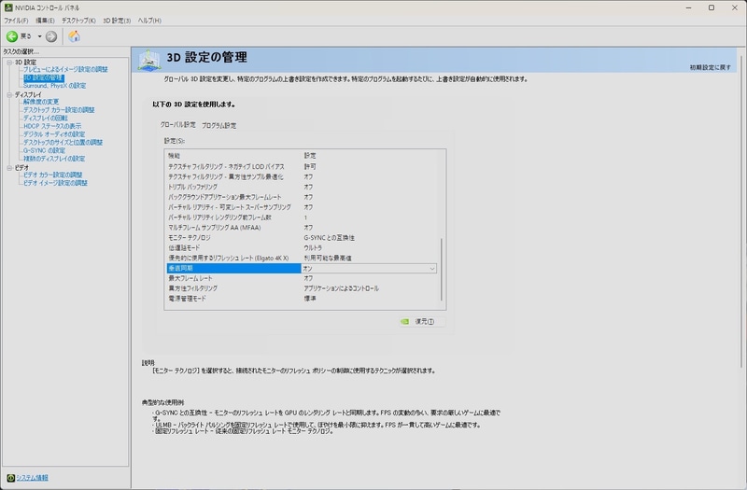Click the home icon in toolbar
Image resolution: width=747 pixels, height=490 pixels.
pos(74,36)
